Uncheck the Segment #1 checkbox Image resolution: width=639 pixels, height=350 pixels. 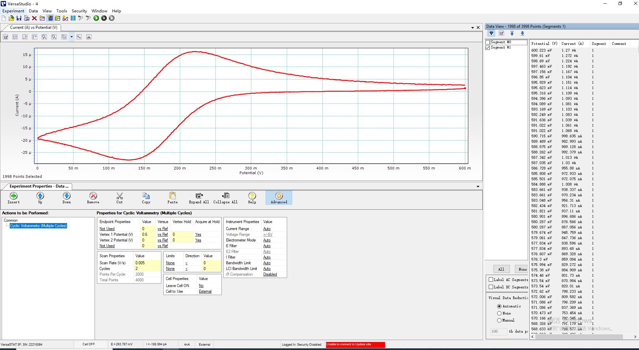pyautogui.click(x=488, y=48)
